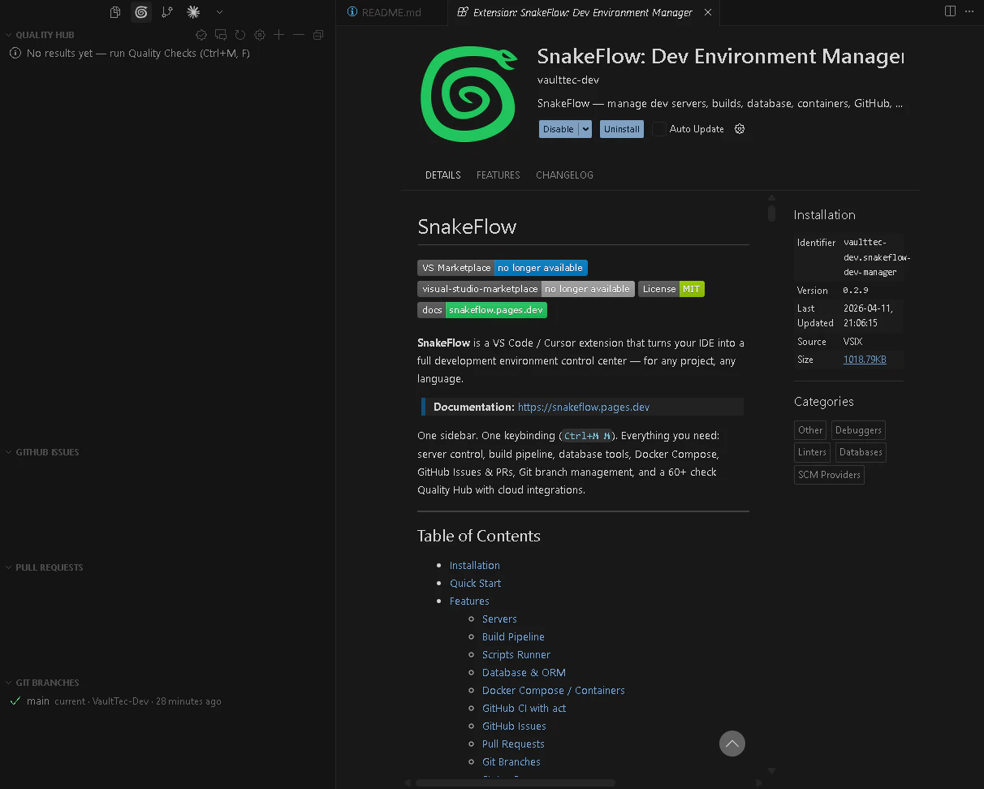
Task: Click the starburst icon in activity bar
Action: pos(193,12)
